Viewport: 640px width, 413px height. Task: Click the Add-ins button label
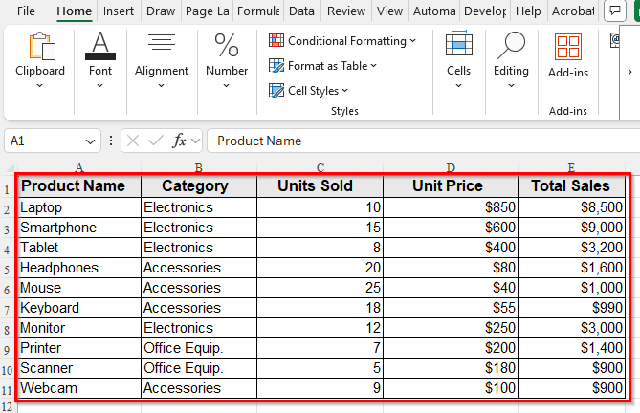click(568, 73)
